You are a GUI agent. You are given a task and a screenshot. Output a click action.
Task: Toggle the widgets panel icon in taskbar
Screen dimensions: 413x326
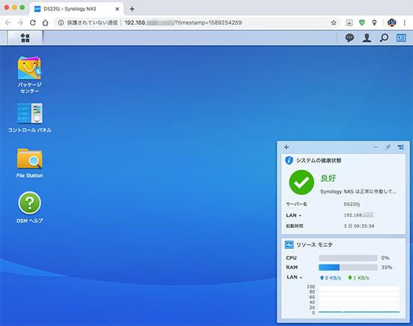401,38
